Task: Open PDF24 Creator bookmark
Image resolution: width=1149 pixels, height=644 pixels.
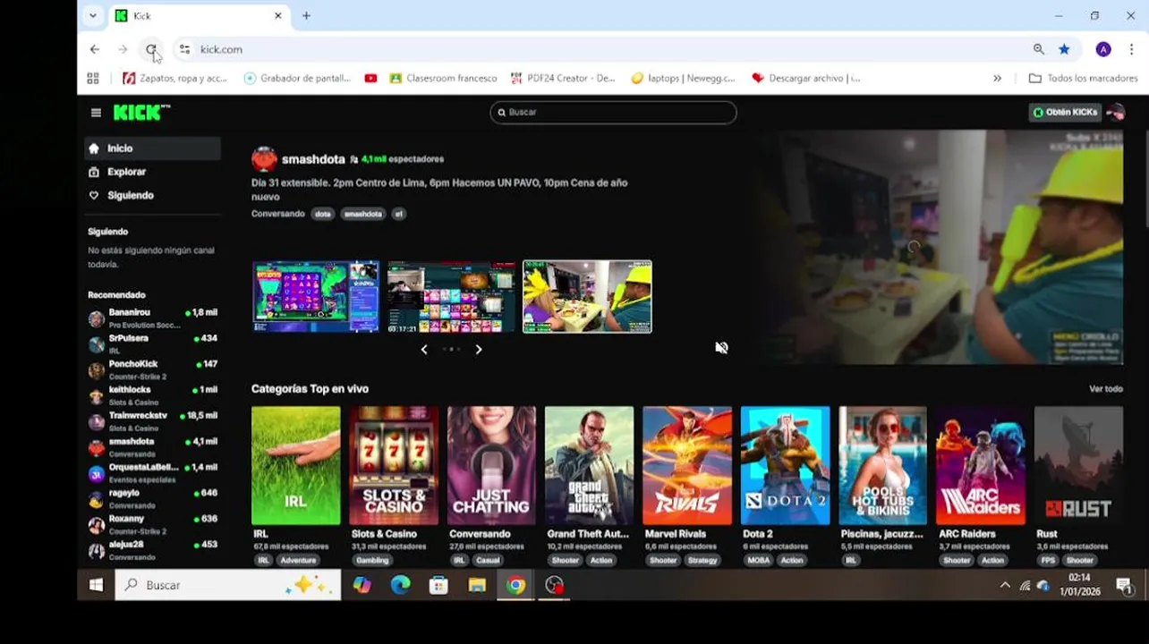Action: (x=563, y=79)
